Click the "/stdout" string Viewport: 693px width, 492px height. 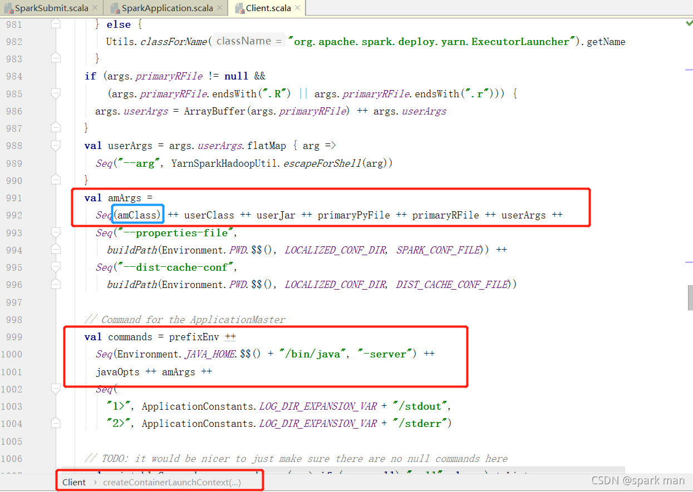tap(421, 406)
